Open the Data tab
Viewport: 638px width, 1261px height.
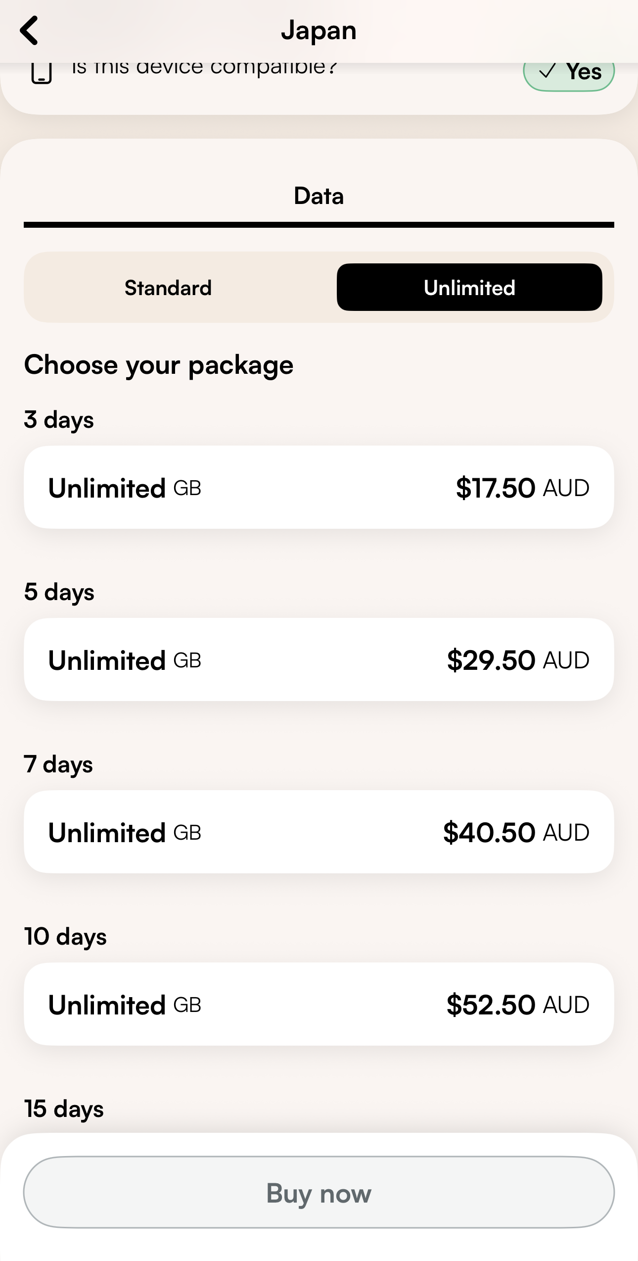(319, 196)
